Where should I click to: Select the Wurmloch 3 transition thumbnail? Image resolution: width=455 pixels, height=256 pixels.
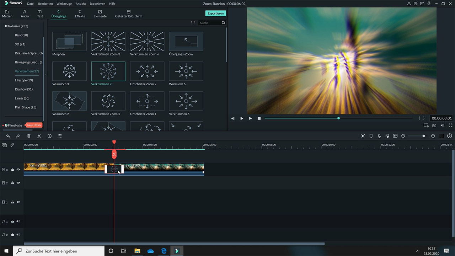[69, 71]
